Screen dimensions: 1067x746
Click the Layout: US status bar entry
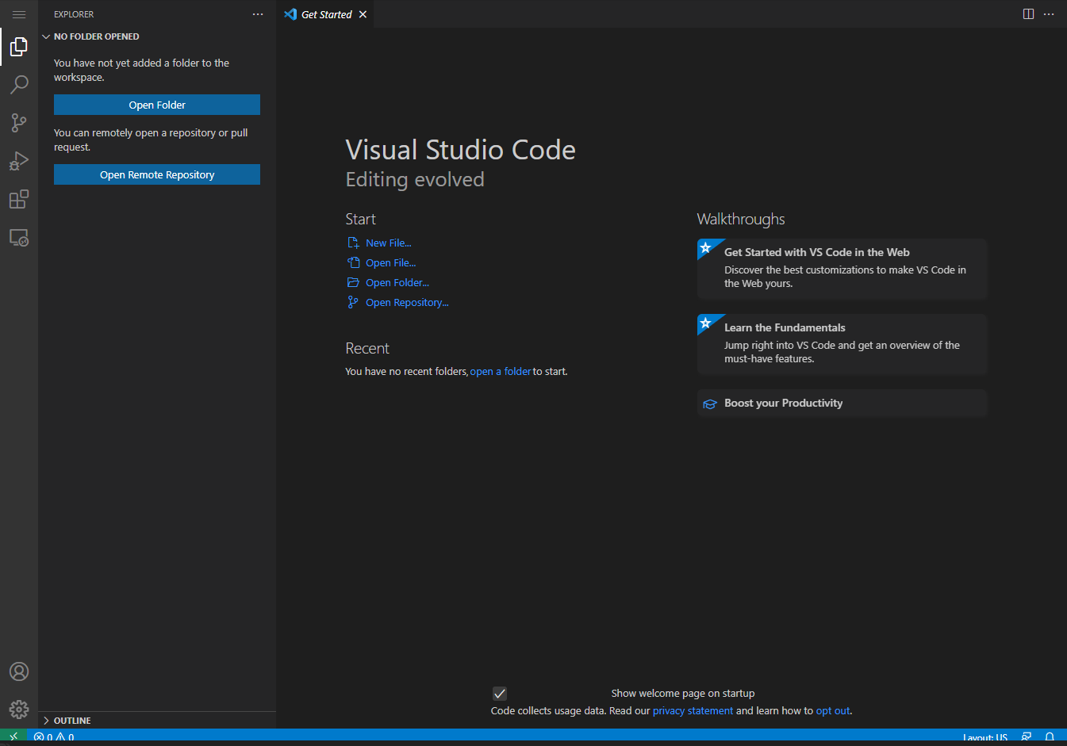pyautogui.click(x=985, y=738)
